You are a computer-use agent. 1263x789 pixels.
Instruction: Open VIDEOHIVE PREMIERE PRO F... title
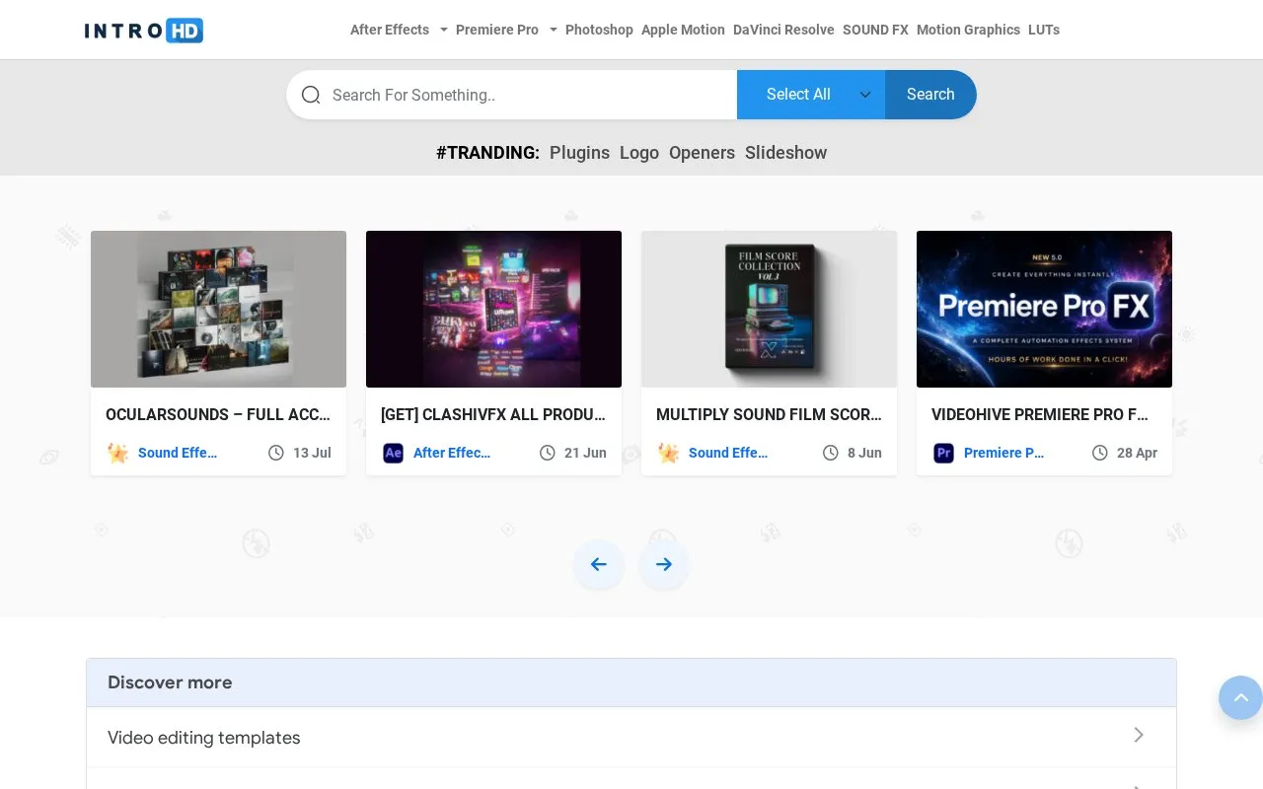pyautogui.click(x=1040, y=414)
